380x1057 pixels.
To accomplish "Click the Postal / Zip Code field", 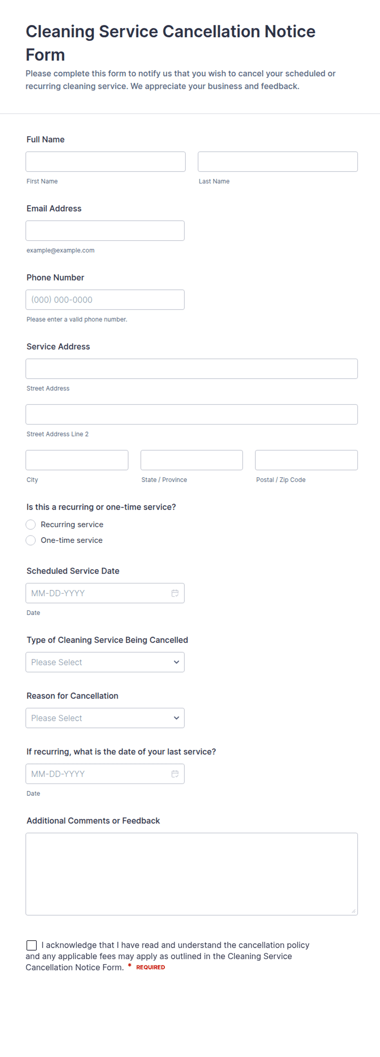I will tap(306, 460).
